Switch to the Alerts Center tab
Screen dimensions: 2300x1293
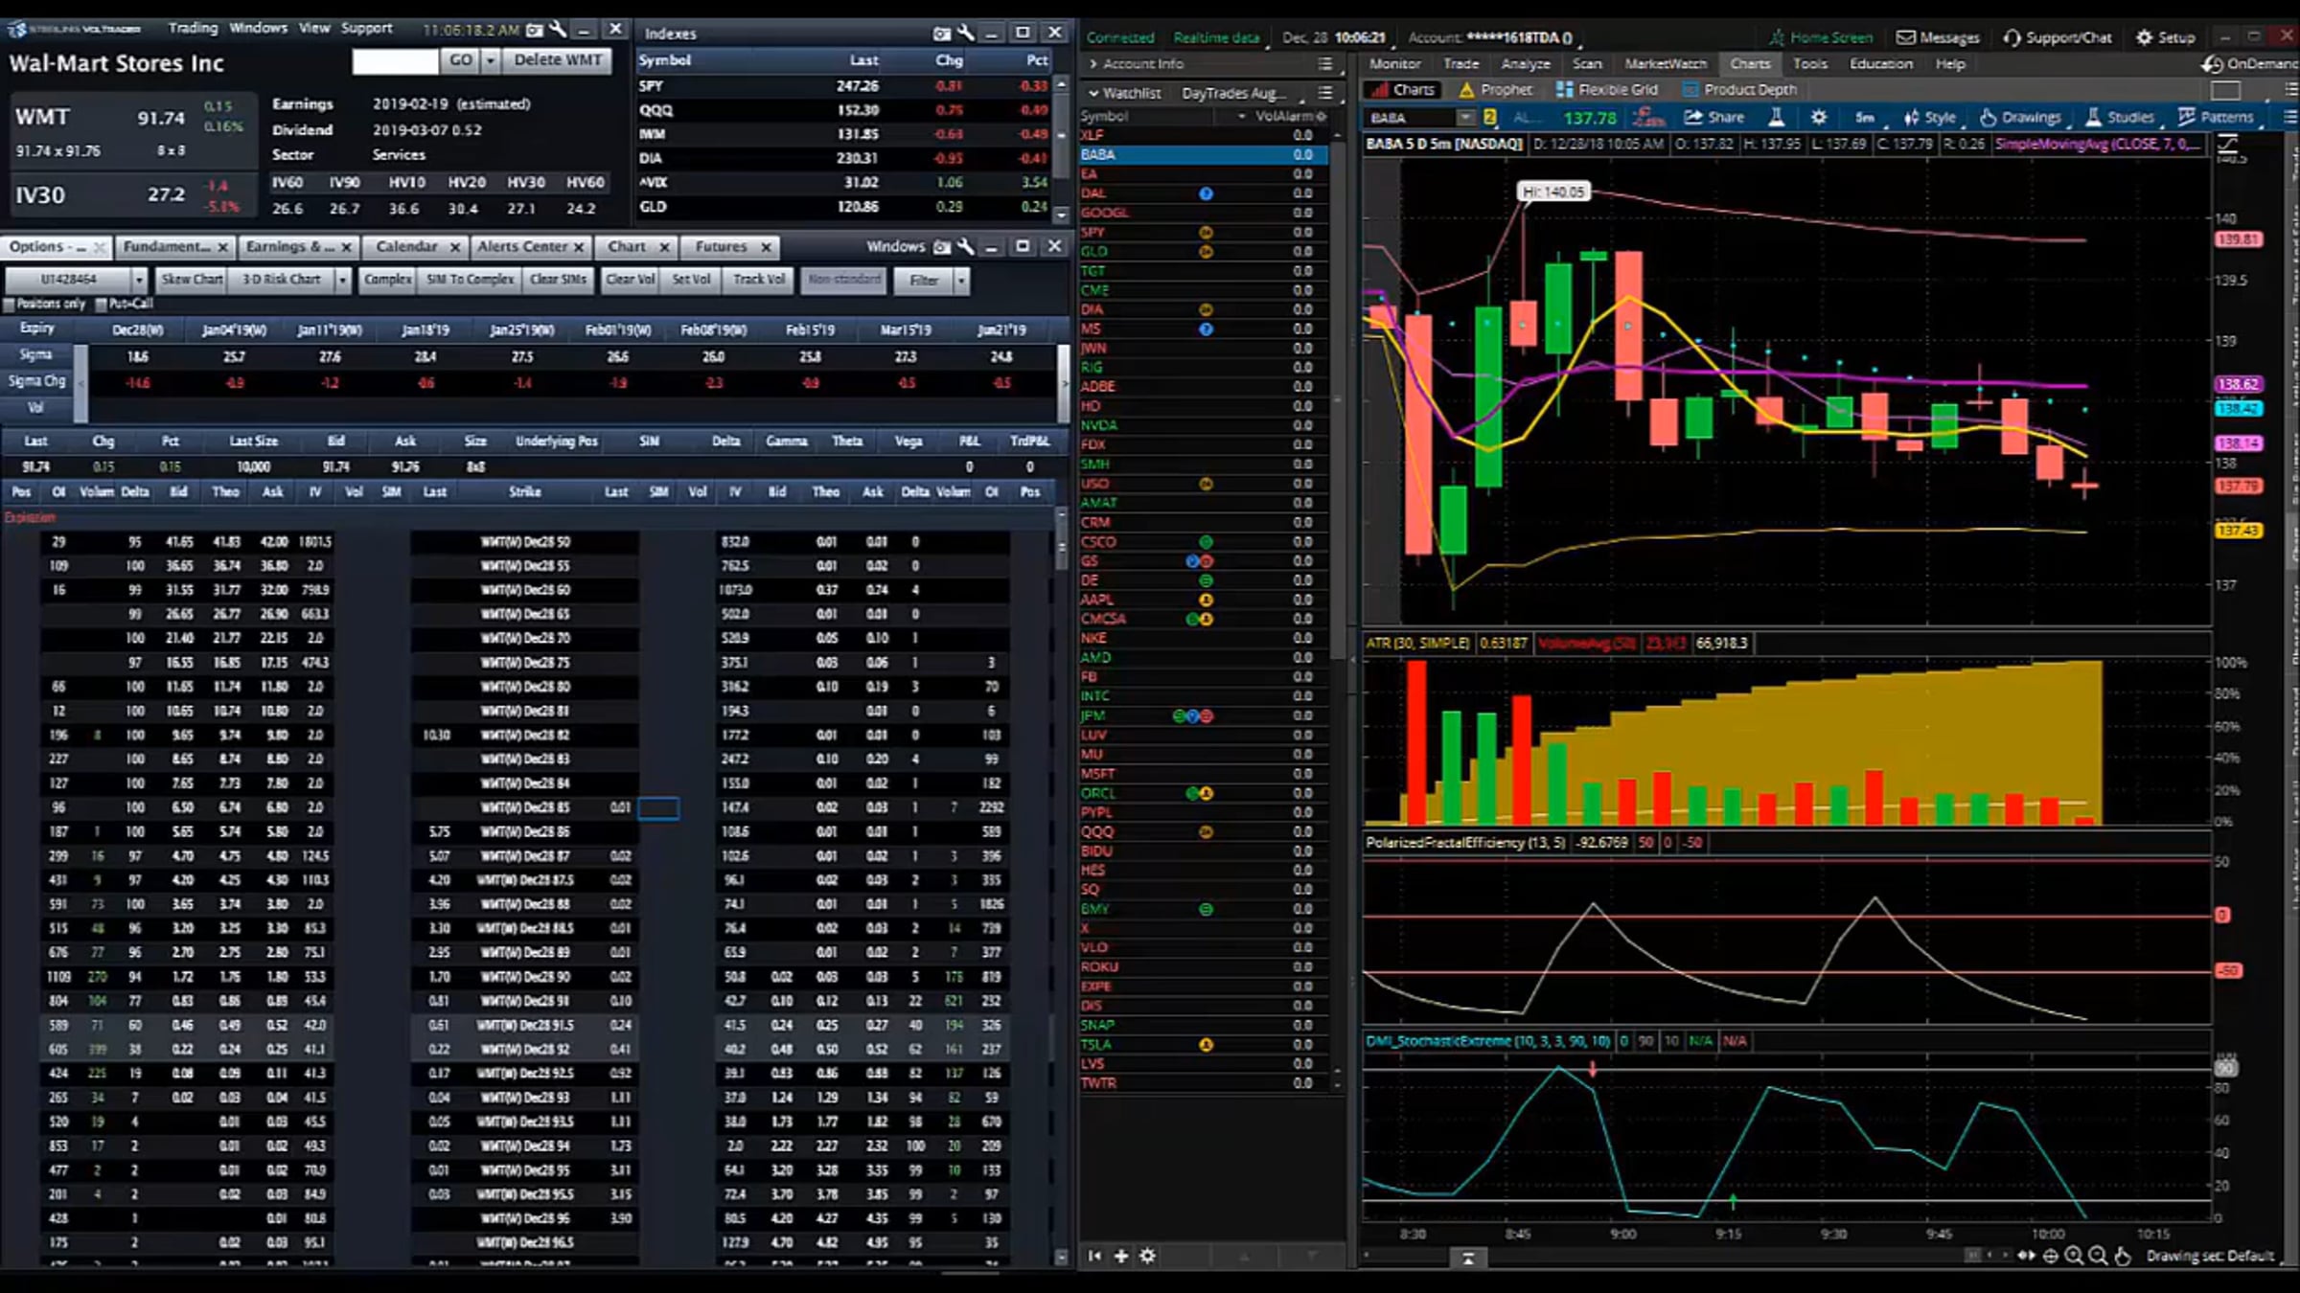(522, 247)
